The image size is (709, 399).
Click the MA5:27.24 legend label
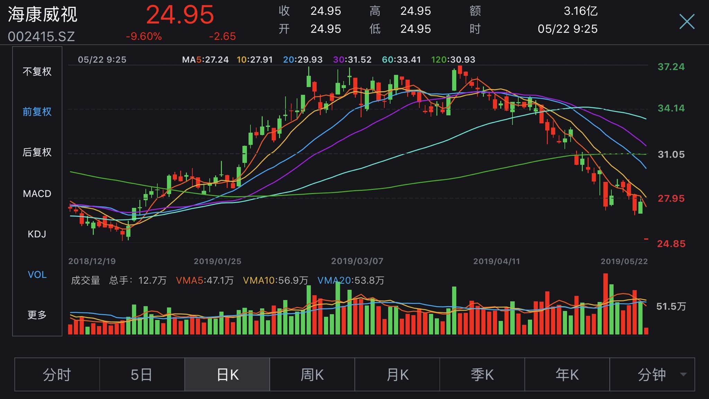coord(205,60)
